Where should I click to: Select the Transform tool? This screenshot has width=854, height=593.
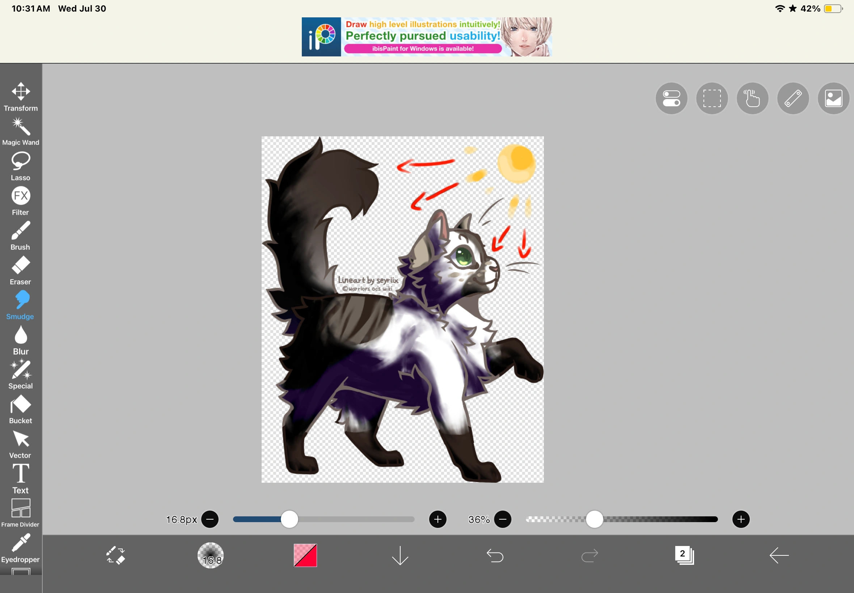coord(21,96)
